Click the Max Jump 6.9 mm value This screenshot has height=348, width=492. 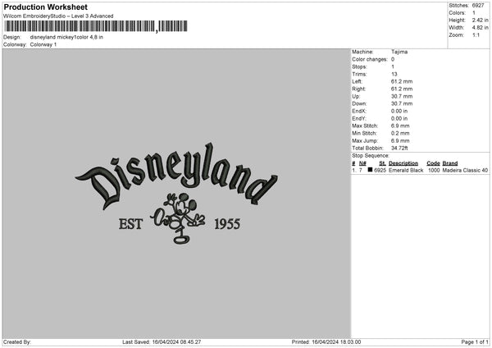pyautogui.click(x=400, y=141)
